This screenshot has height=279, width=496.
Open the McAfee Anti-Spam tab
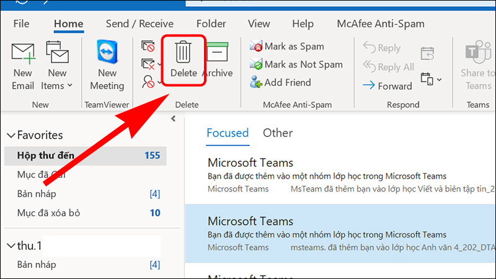click(381, 24)
